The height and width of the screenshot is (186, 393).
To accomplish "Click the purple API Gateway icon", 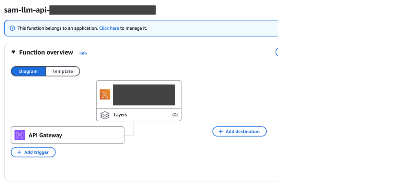I will (20, 135).
